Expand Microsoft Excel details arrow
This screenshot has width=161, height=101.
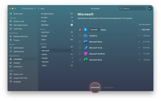139,60
